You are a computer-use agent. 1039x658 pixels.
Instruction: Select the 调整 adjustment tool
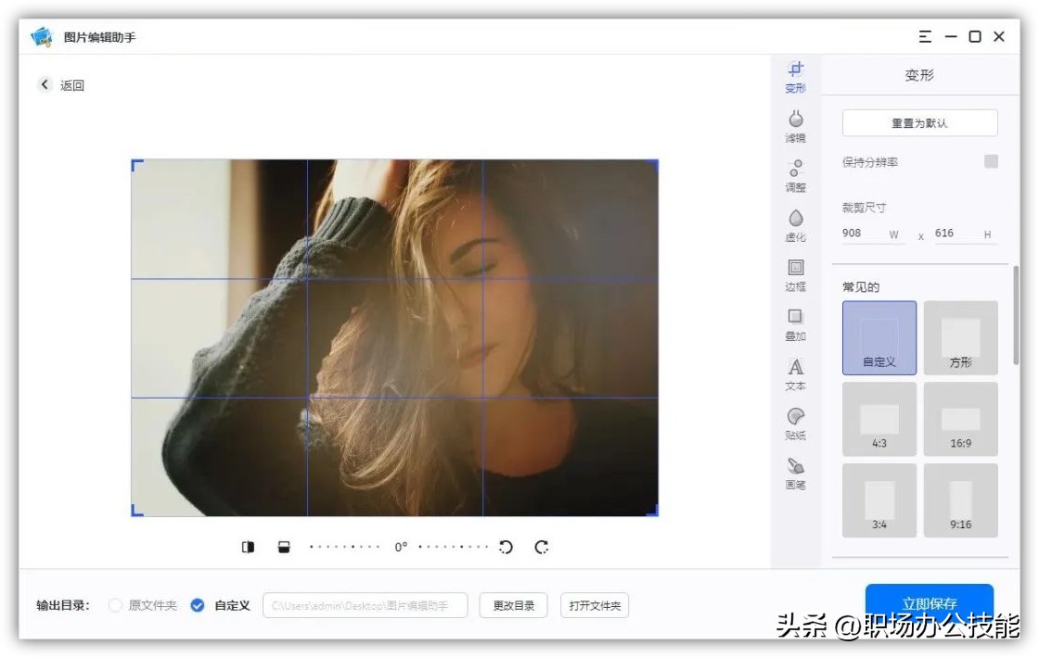[x=795, y=176]
